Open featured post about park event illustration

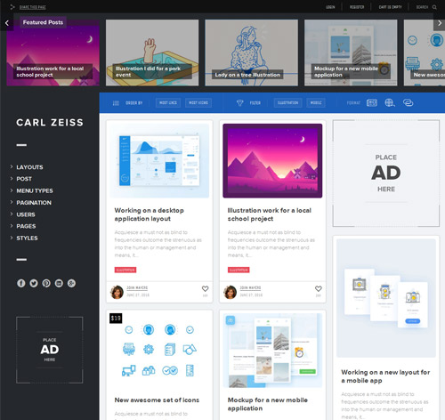152,52
